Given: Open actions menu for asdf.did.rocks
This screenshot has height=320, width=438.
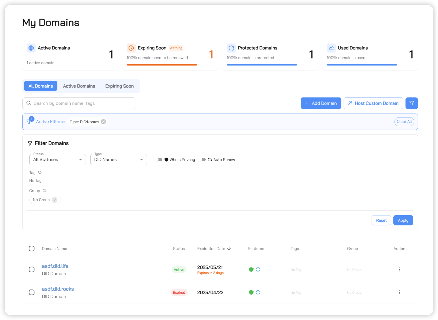Looking at the screenshot, I should tap(399, 292).
